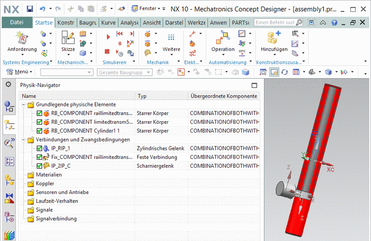Click the shaded cube render style icon
This screenshot has width=371, height=241.
click(328, 72)
